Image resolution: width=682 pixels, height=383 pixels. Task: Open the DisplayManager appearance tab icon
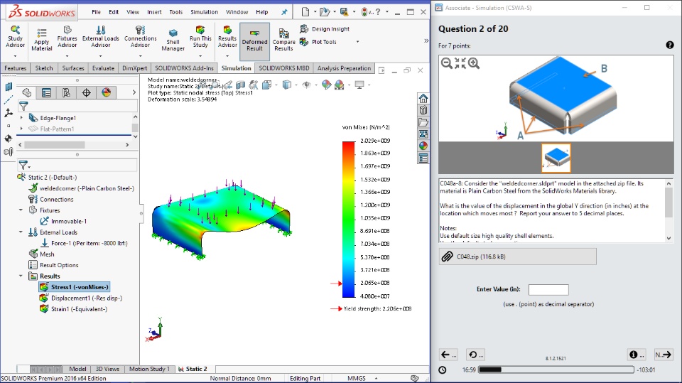point(106,92)
